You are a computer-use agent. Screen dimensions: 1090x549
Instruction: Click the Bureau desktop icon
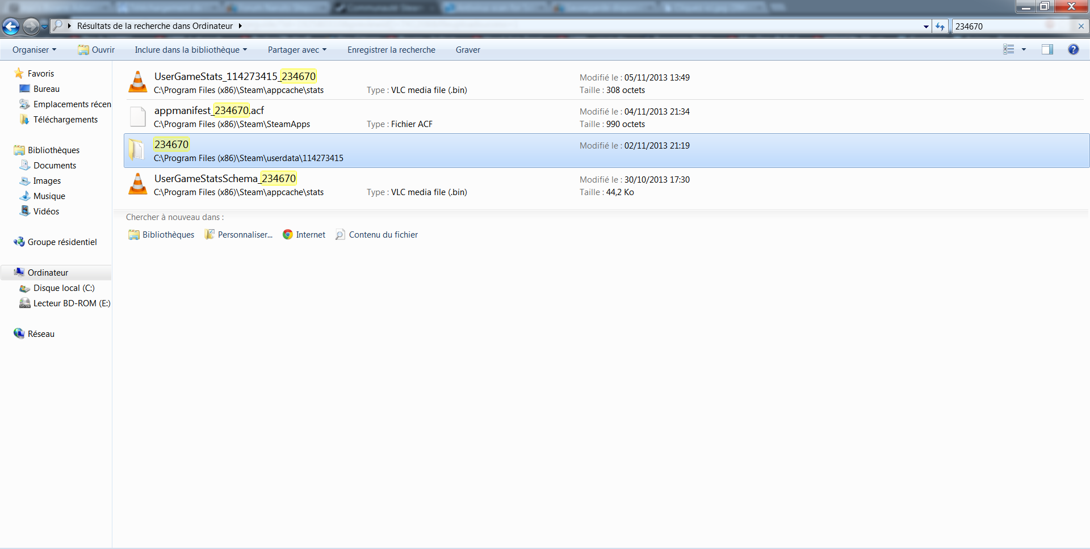pyautogui.click(x=24, y=89)
